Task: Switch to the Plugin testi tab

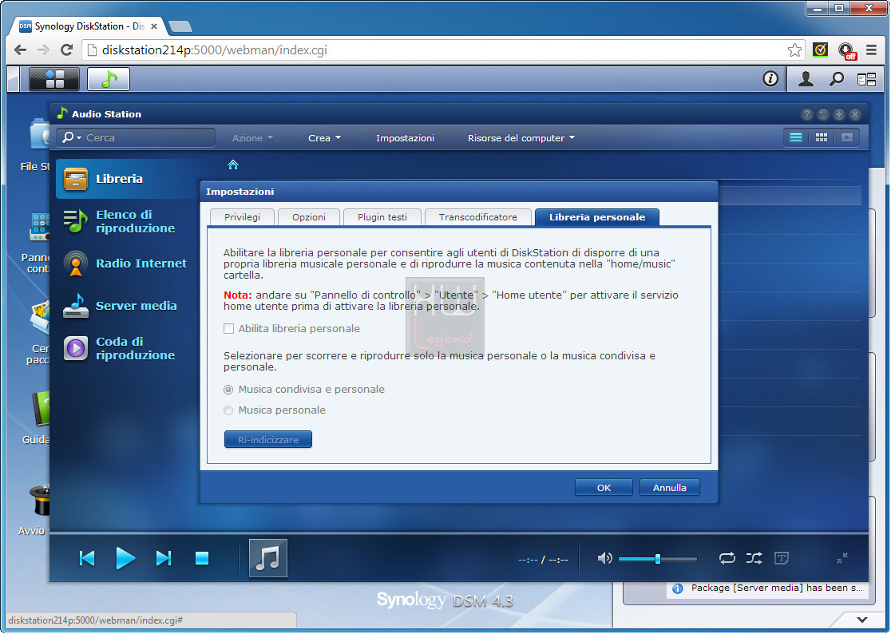Action: pos(382,217)
